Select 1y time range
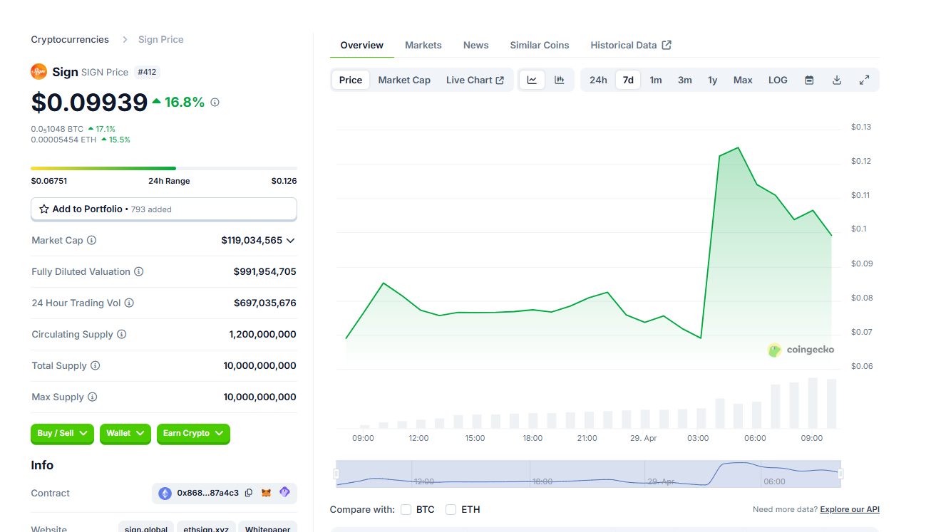 coord(713,80)
